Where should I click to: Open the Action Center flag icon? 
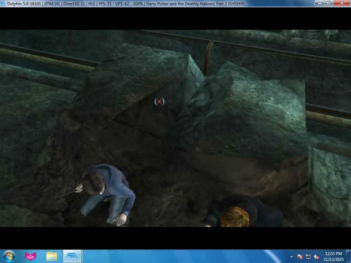click(x=300, y=256)
